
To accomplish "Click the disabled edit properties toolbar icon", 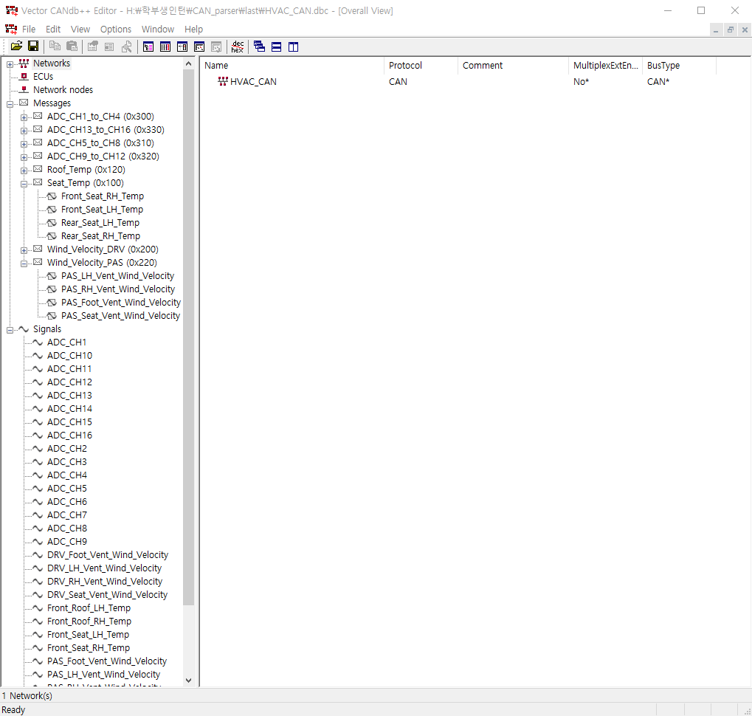I will (x=92, y=47).
